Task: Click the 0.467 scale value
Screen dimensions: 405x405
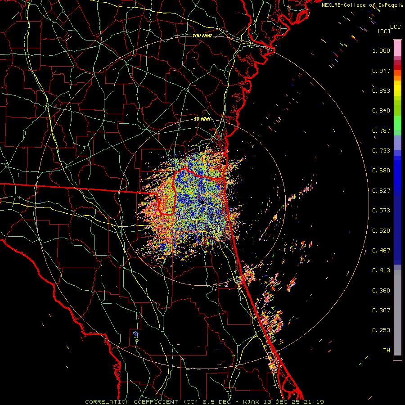Action: (x=381, y=251)
